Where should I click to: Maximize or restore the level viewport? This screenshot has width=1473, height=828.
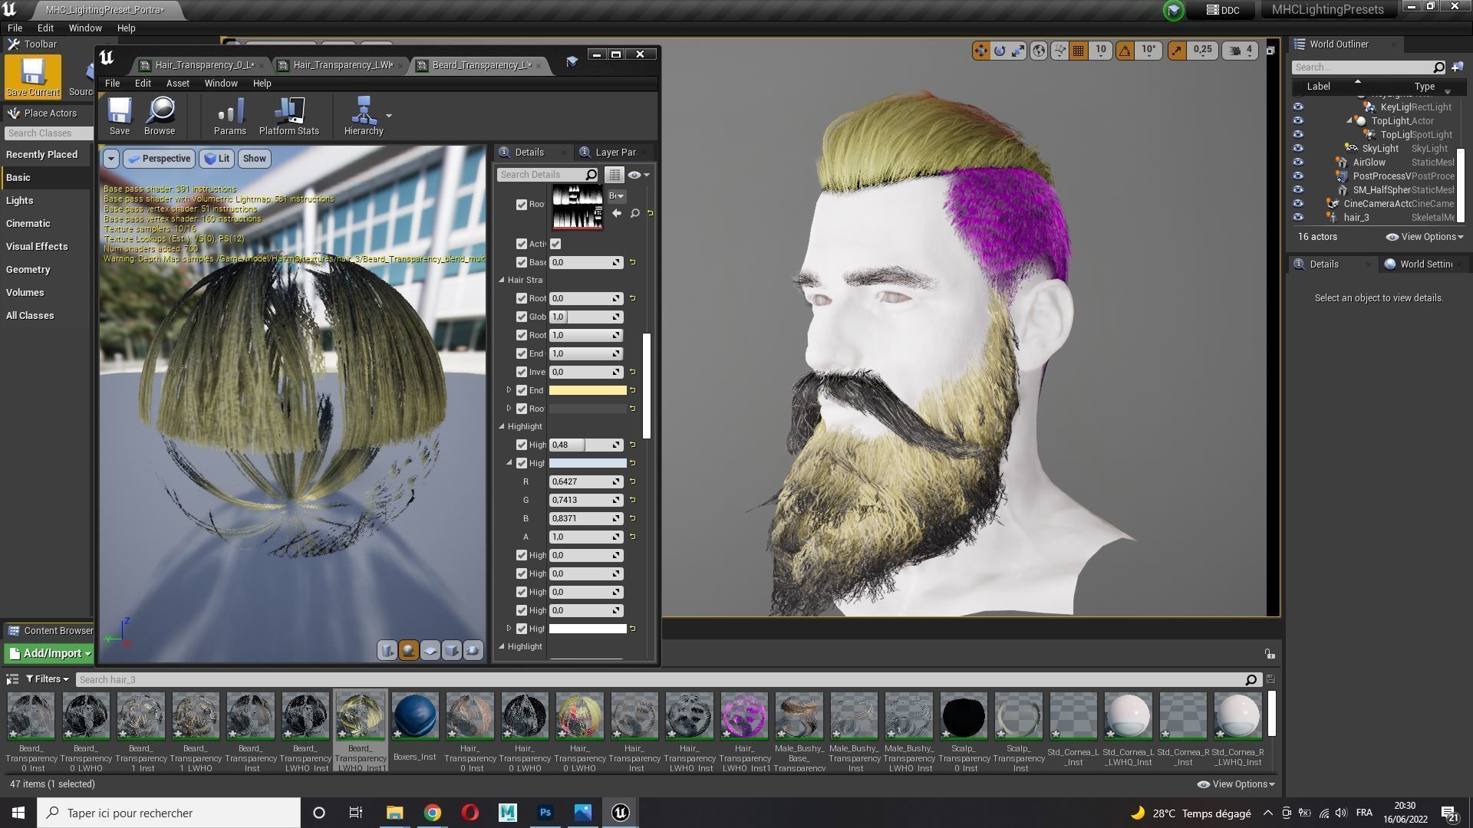pos(1270,51)
